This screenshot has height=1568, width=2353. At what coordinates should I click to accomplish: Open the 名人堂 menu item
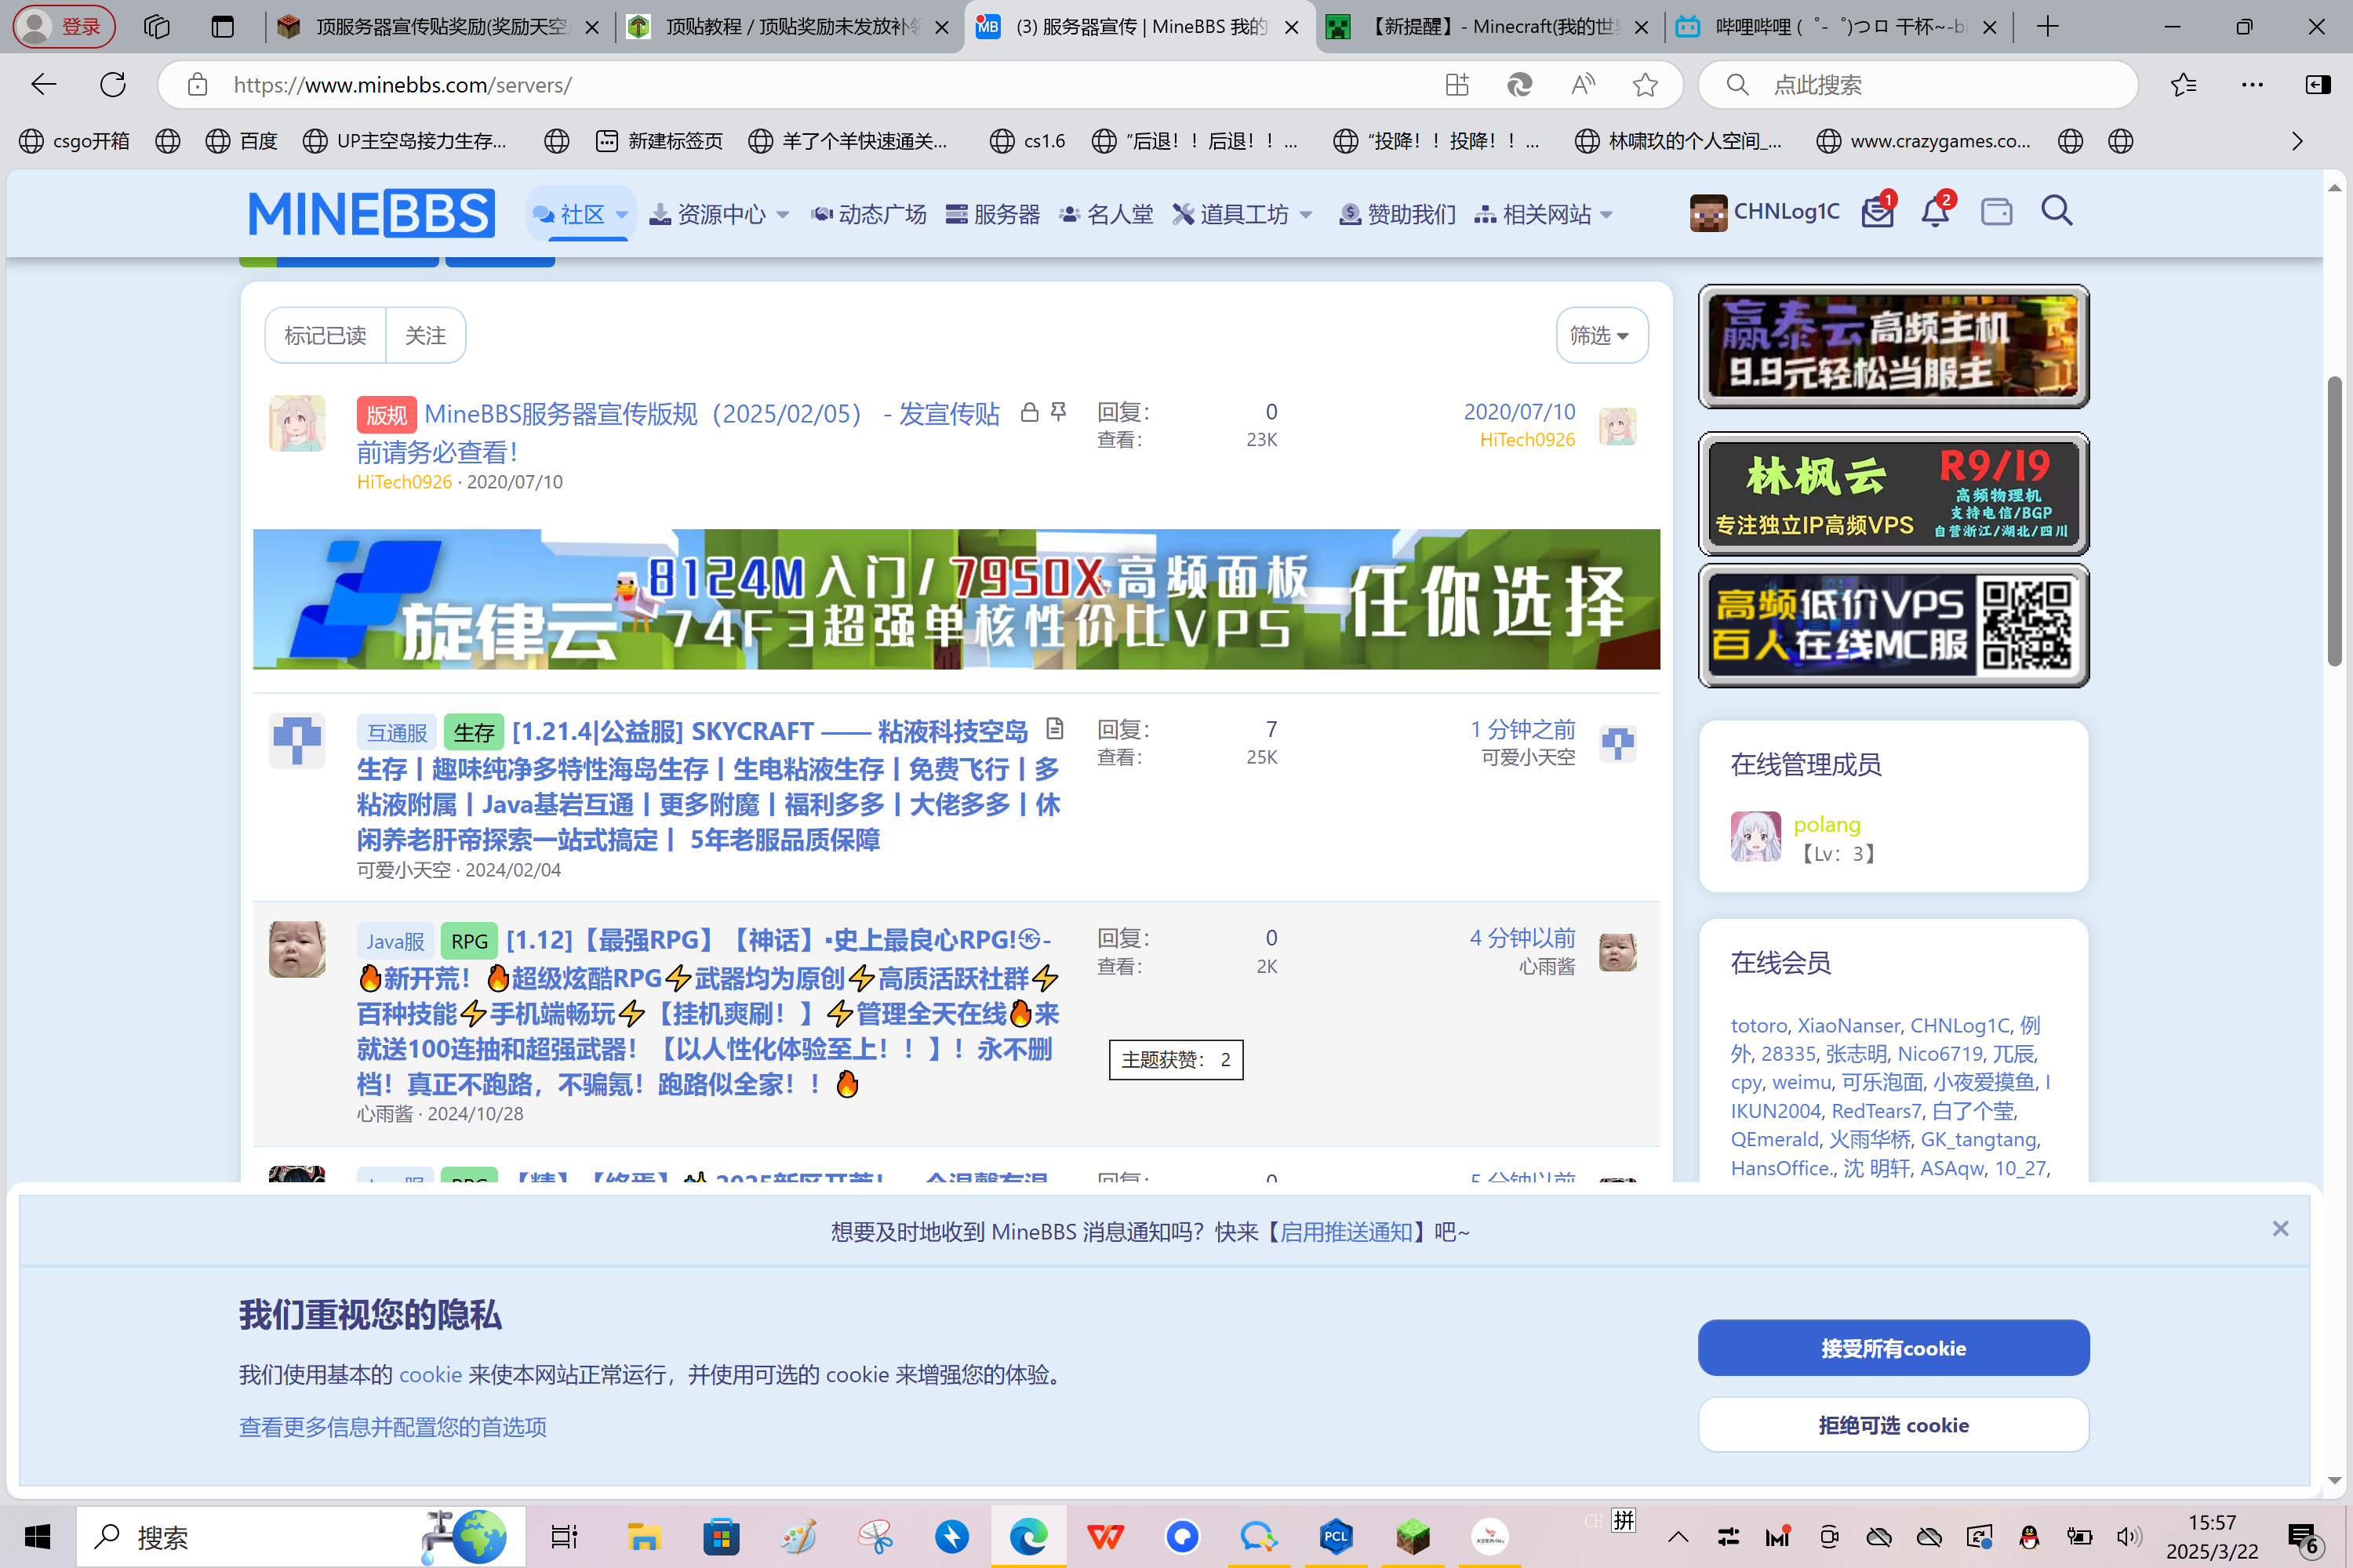(1107, 214)
